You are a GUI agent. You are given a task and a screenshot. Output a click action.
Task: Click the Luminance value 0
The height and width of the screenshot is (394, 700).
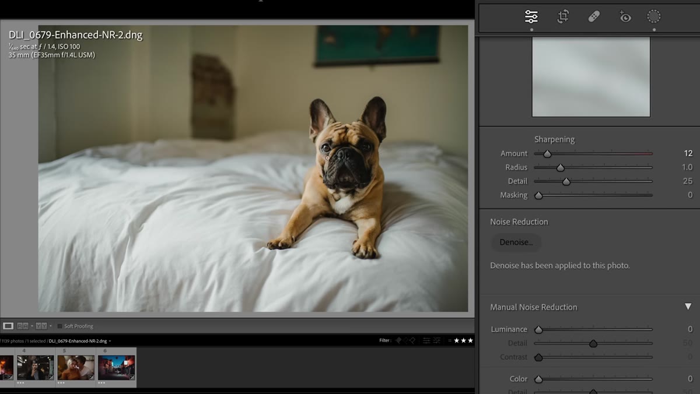[x=690, y=329]
